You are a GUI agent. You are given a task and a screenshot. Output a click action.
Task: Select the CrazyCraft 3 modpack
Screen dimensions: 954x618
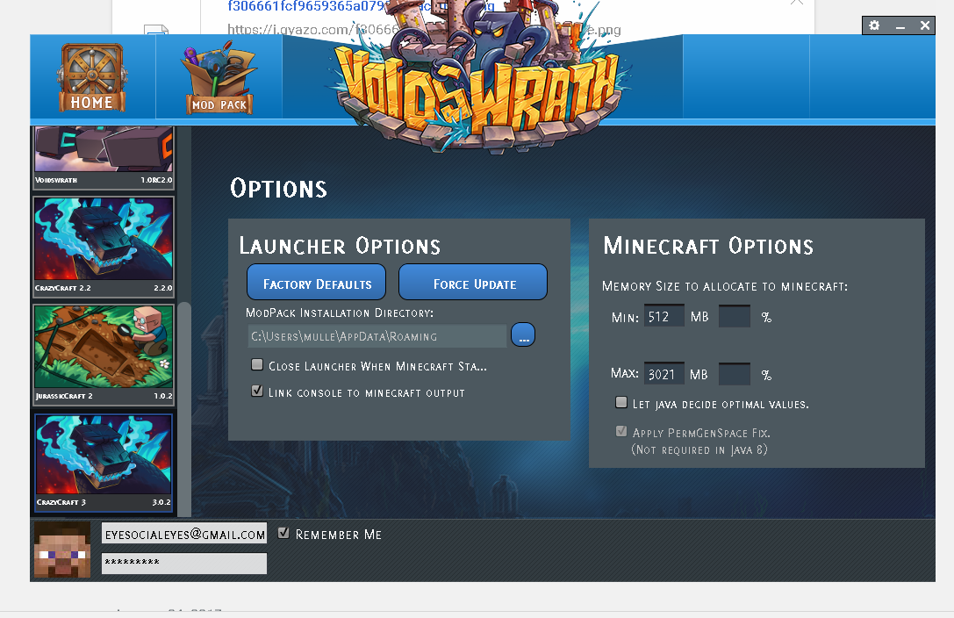click(104, 463)
